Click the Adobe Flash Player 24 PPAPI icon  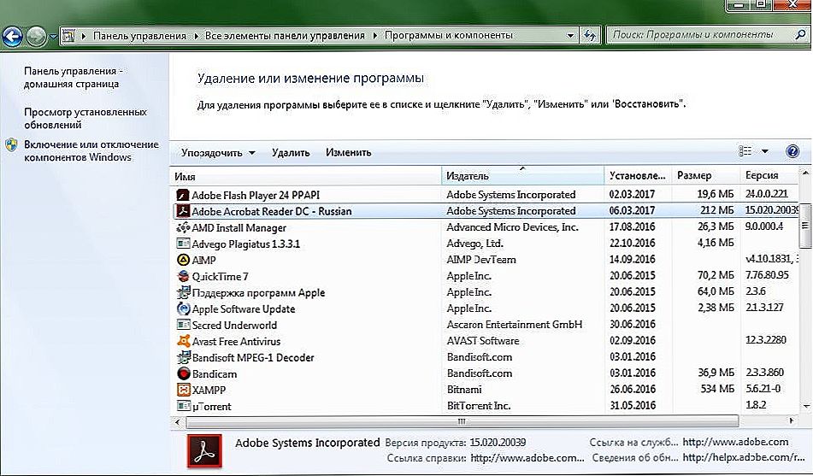point(182,195)
